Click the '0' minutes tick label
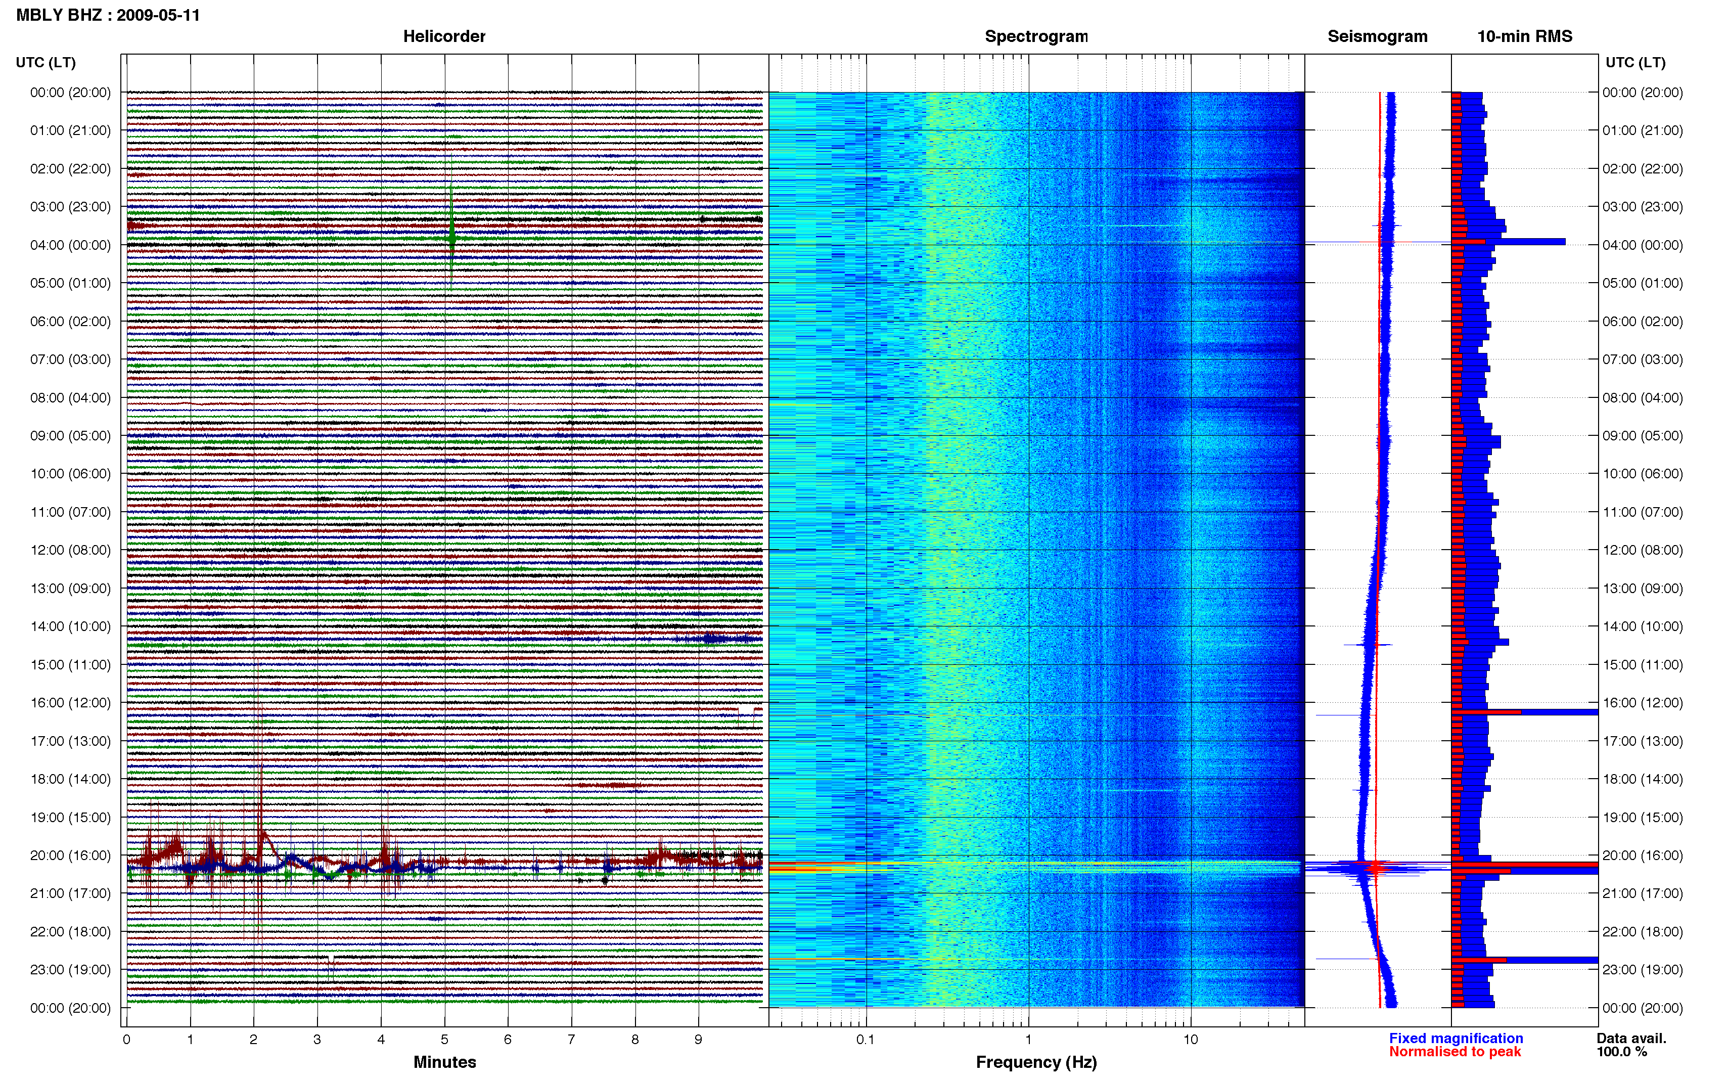Screen dimensions: 1728x1081 (126, 1040)
